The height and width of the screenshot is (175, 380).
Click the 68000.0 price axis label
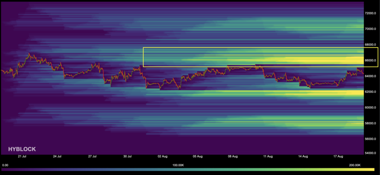tap(371, 45)
